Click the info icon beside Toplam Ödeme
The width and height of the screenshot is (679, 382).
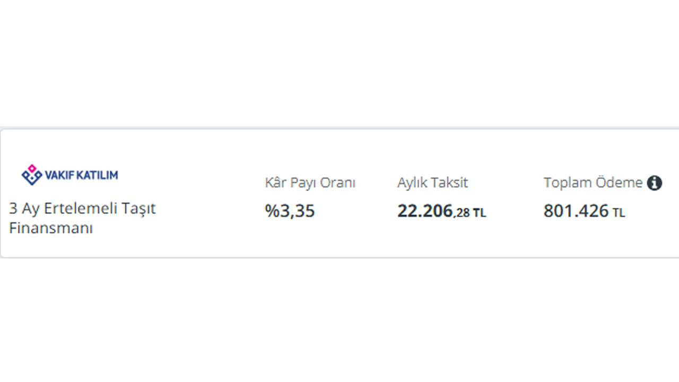[655, 183]
